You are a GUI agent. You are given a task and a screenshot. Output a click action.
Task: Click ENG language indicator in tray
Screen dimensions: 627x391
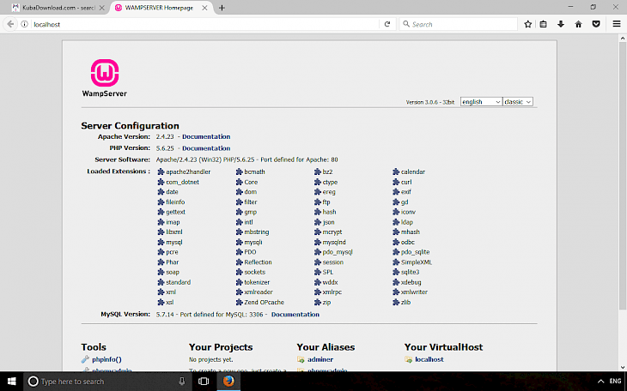click(615, 381)
